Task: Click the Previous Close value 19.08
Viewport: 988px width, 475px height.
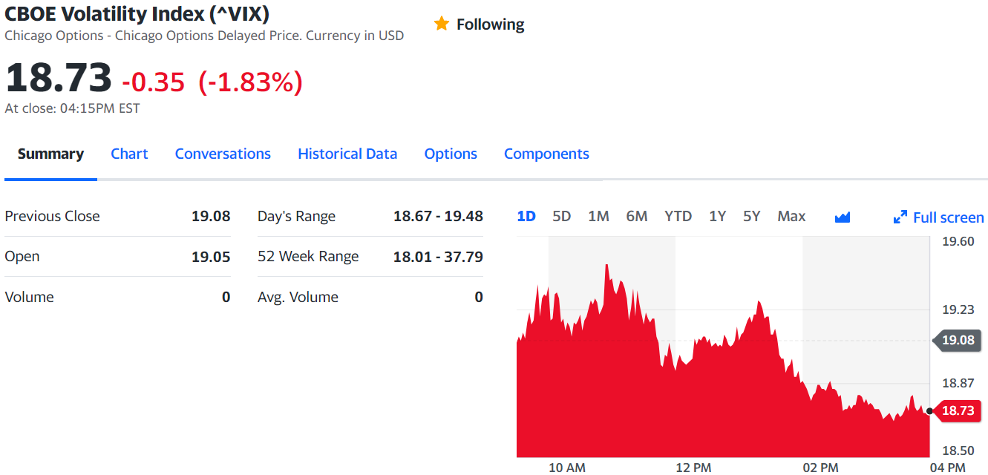Action: (x=211, y=216)
